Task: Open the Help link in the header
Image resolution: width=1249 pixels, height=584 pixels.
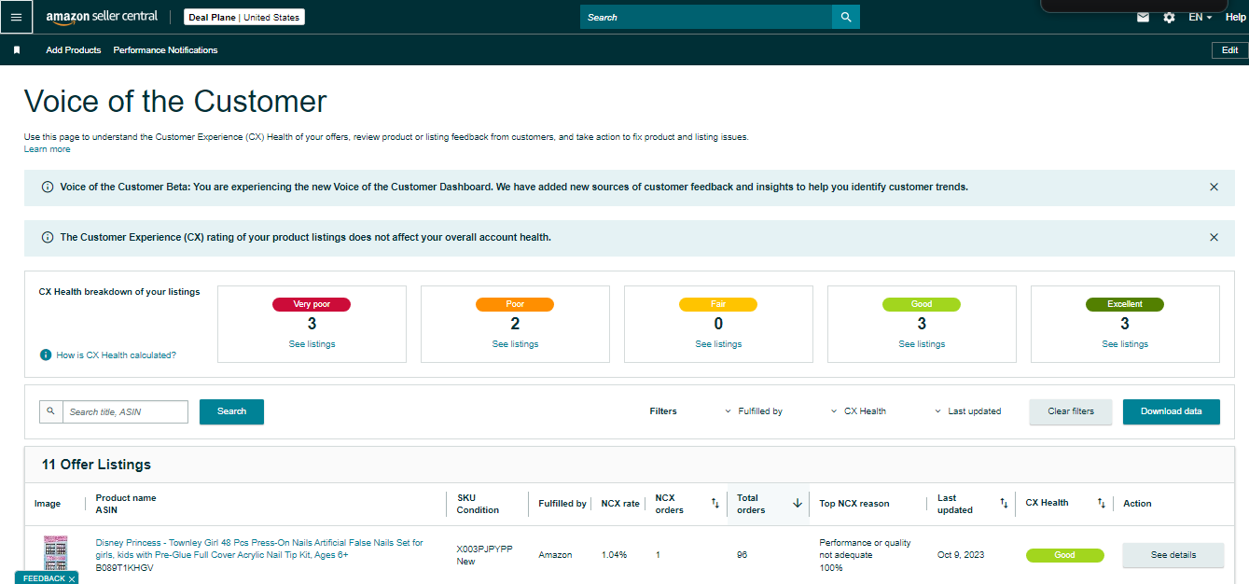Action: [x=1235, y=18]
